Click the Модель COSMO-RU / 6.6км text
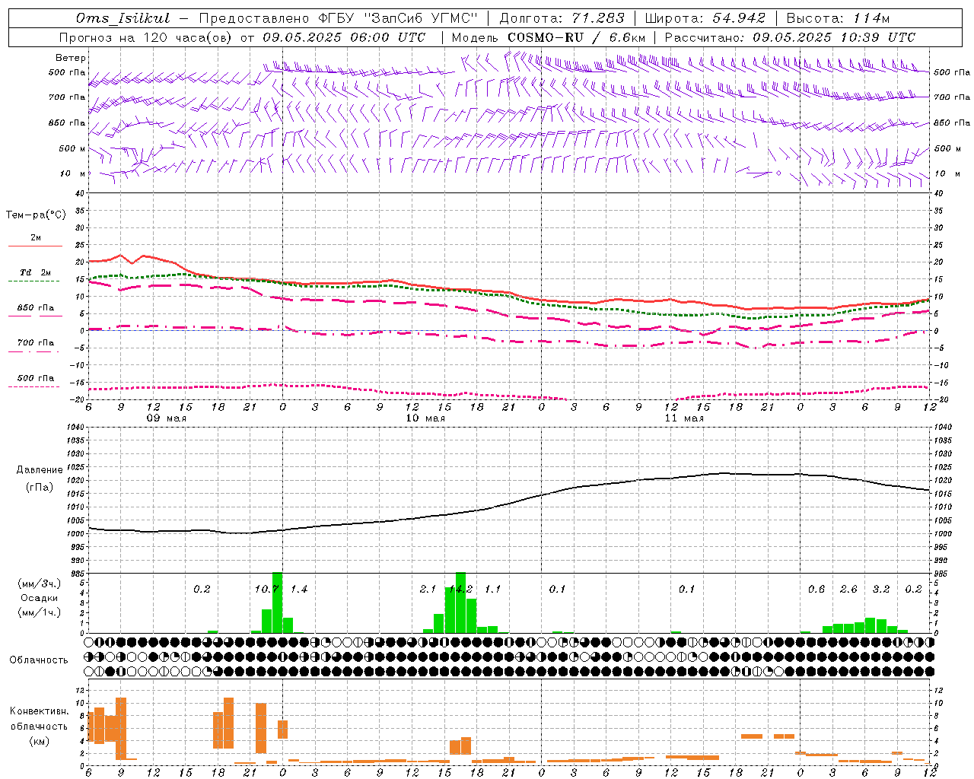 549,37
